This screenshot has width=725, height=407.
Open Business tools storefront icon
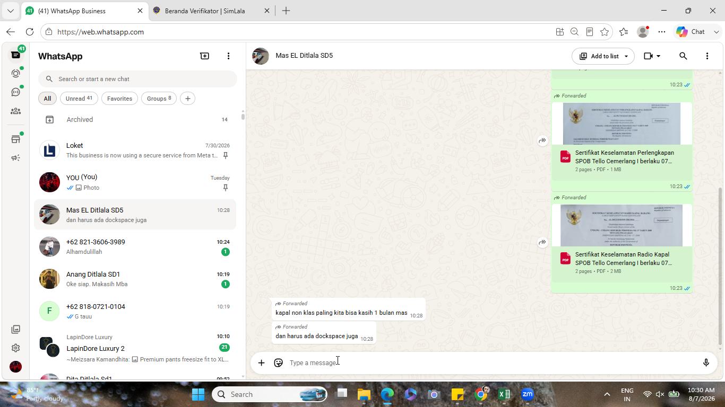pos(16,139)
